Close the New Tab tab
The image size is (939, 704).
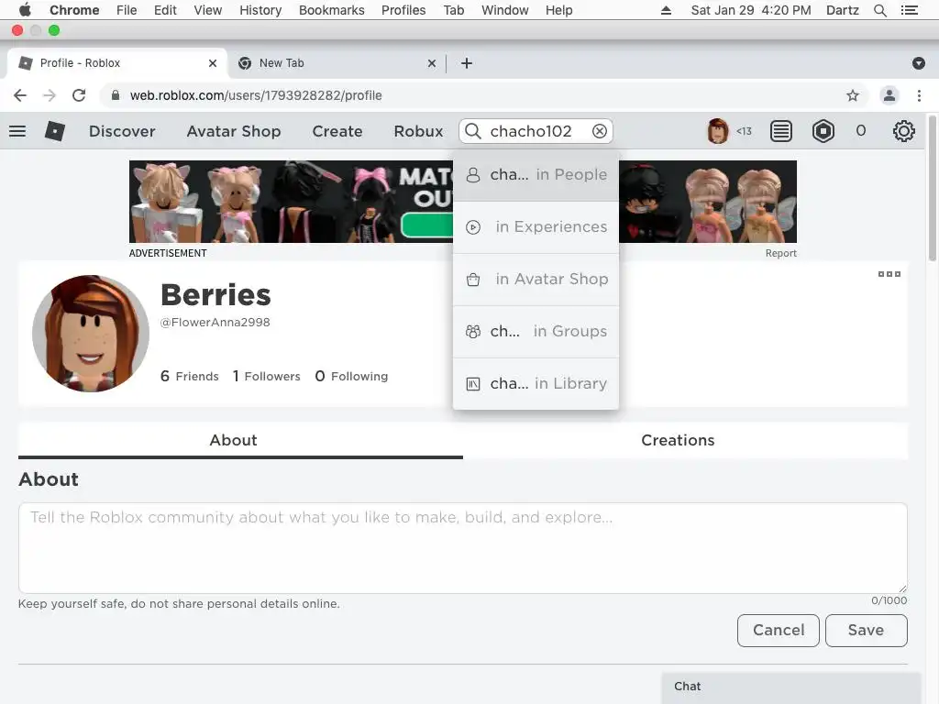click(432, 63)
